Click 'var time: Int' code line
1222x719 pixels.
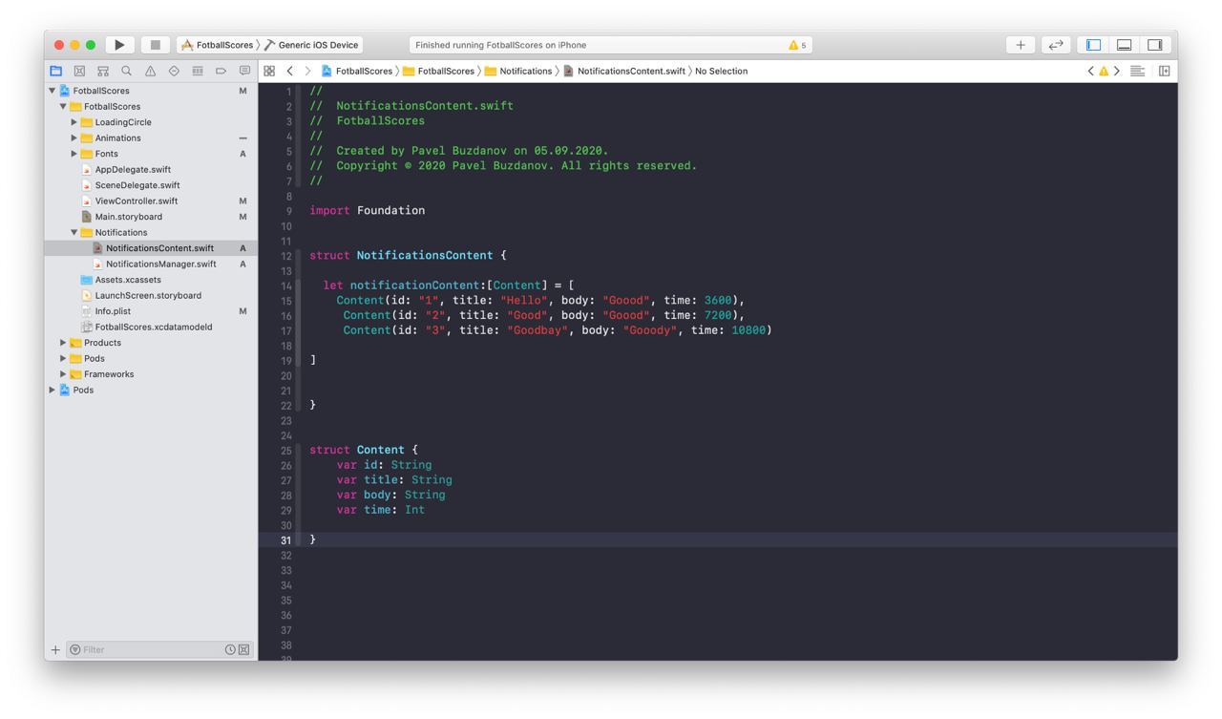[x=381, y=510]
